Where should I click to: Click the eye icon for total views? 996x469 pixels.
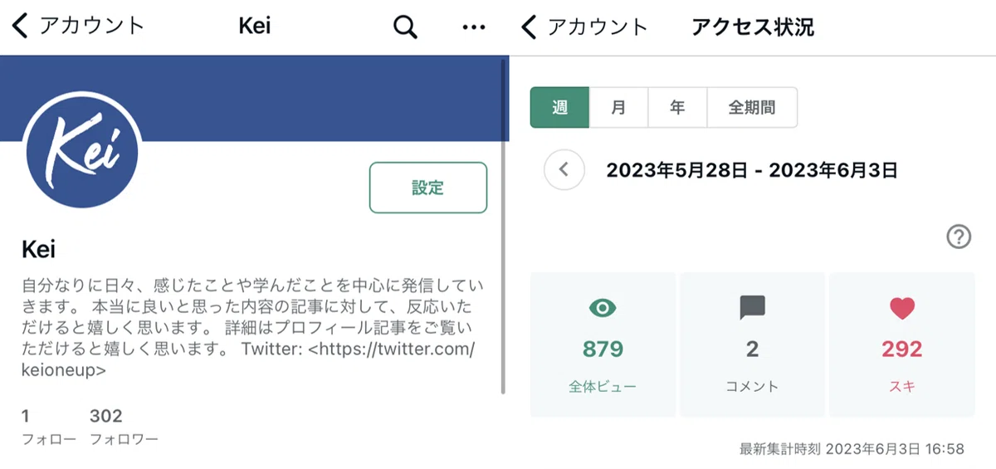(x=603, y=309)
